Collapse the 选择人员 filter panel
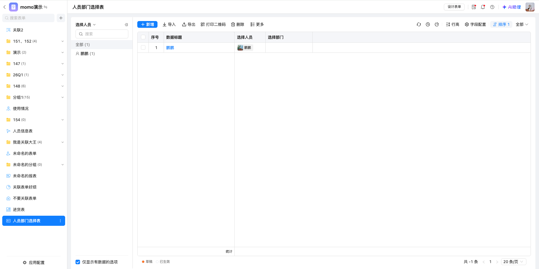539x269 pixels. click(126, 25)
